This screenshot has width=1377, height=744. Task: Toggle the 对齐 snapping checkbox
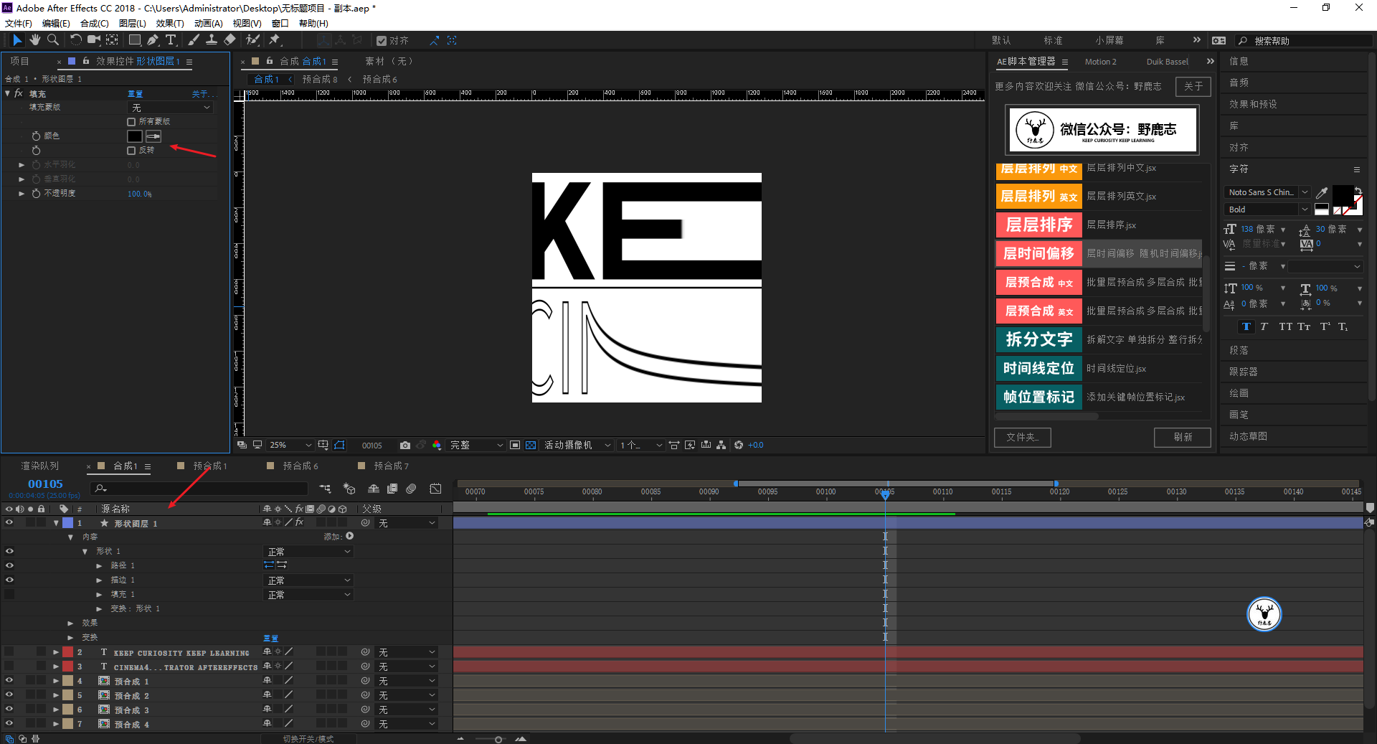pyautogui.click(x=382, y=41)
